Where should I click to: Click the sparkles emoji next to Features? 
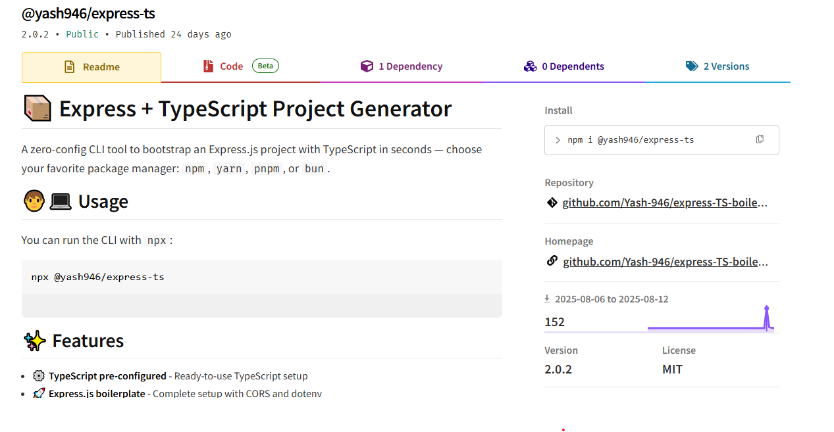34,341
